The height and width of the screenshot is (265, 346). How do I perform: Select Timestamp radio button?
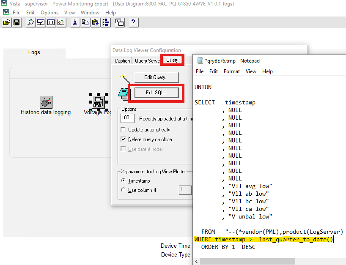point(124,180)
